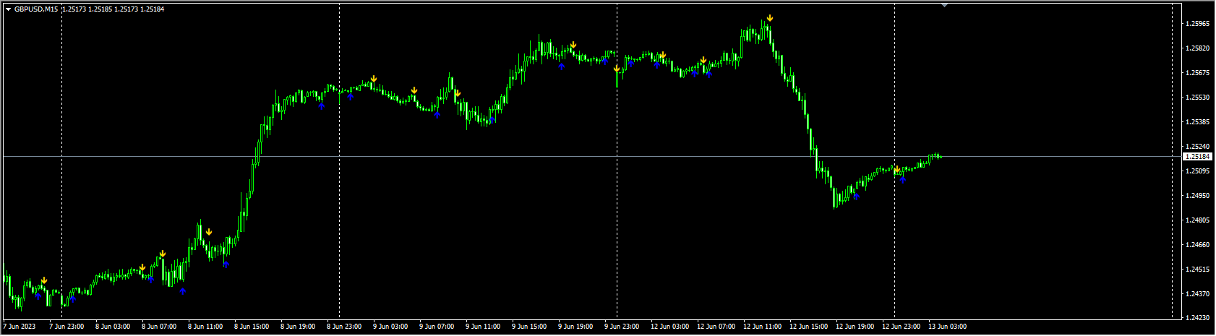This screenshot has height=336, width=1216.
Task: Select the lowest blue up arrow near 8 Jun 10:00
Action: [x=183, y=290]
